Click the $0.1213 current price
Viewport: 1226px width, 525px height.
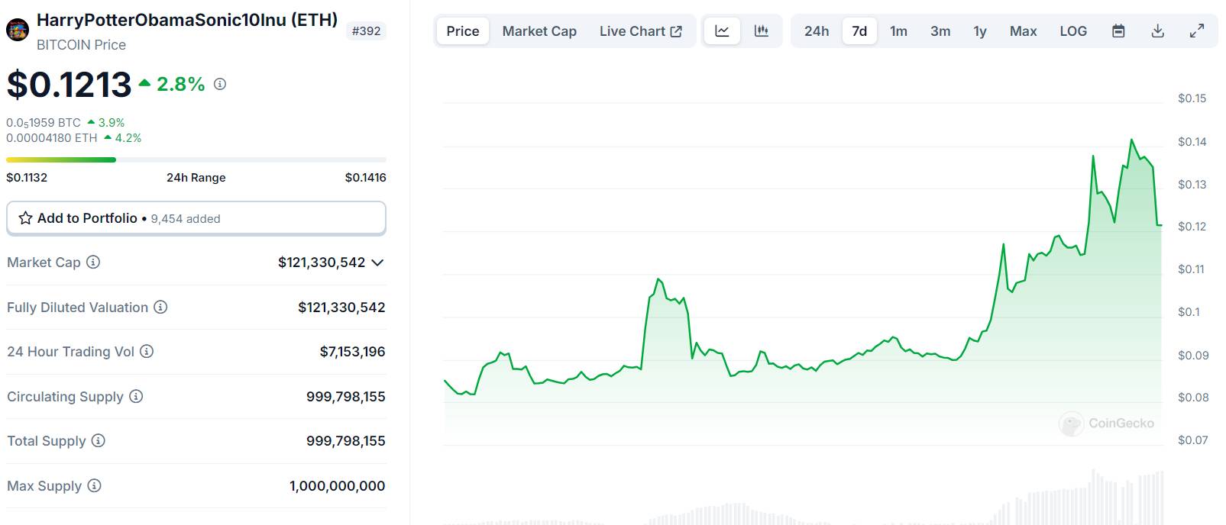coord(70,84)
